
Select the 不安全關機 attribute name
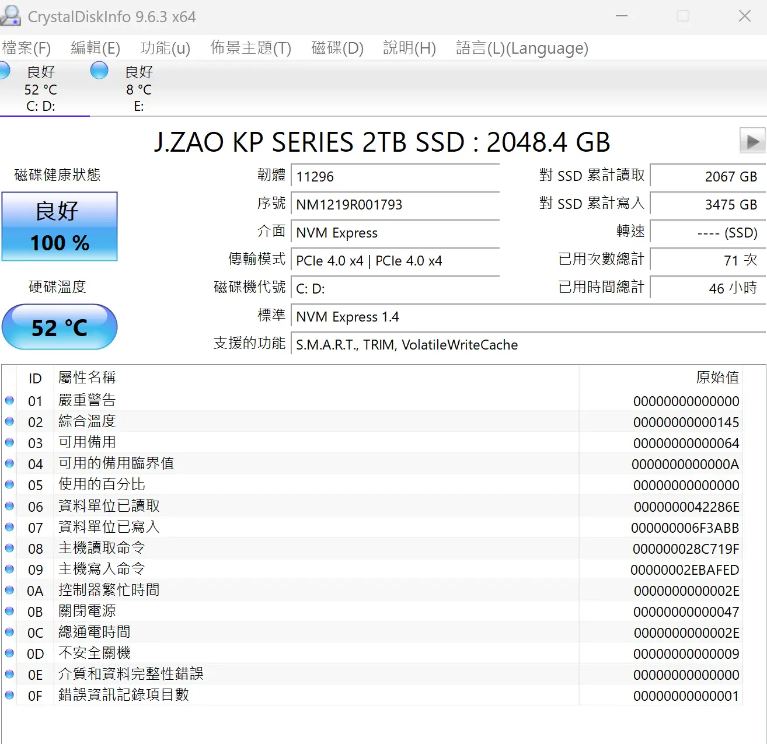94,653
